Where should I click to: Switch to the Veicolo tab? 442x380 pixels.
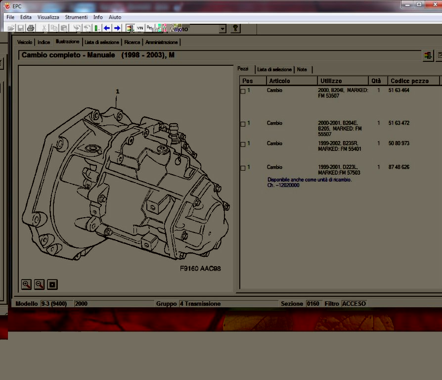[25, 43]
